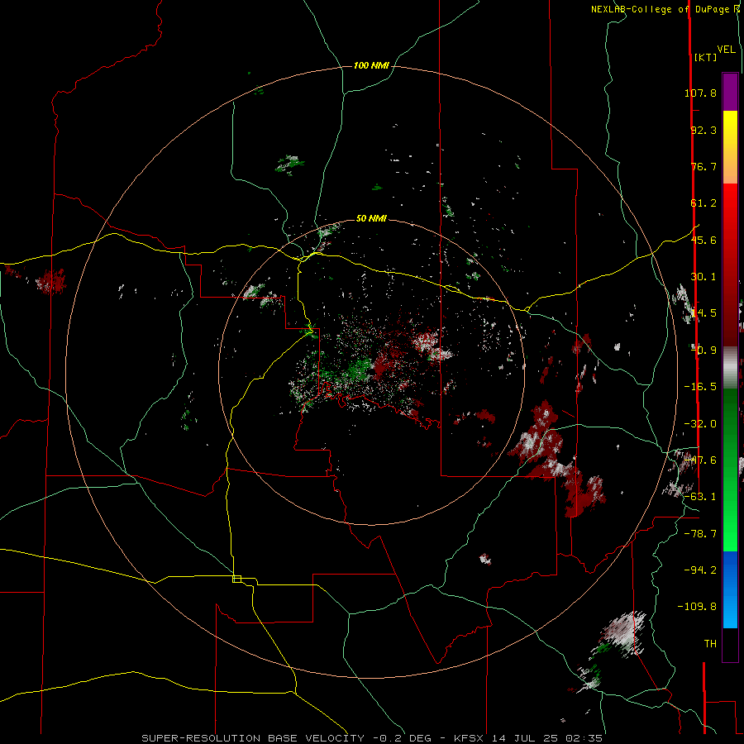Screen dimensions: 744x744
Task: Click the 76.7 scale value
Action: 703,166
